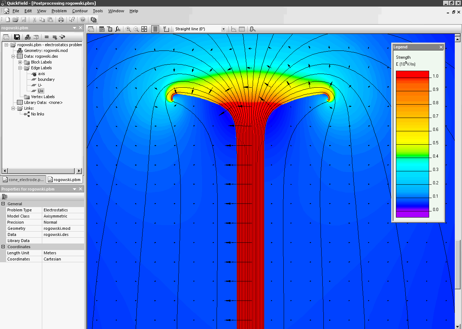Click the contour add tool icon

[166, 29]
